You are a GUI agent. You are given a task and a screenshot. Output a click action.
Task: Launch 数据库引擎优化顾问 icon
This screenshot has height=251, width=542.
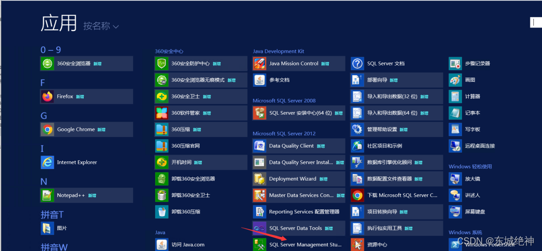[x=357, y=162]
